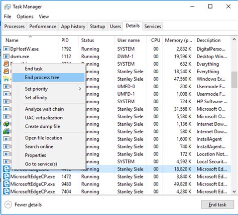This screenshot has width=238, height=215.
Task: Sort by the Status column header
Action: tap(97, 40)
